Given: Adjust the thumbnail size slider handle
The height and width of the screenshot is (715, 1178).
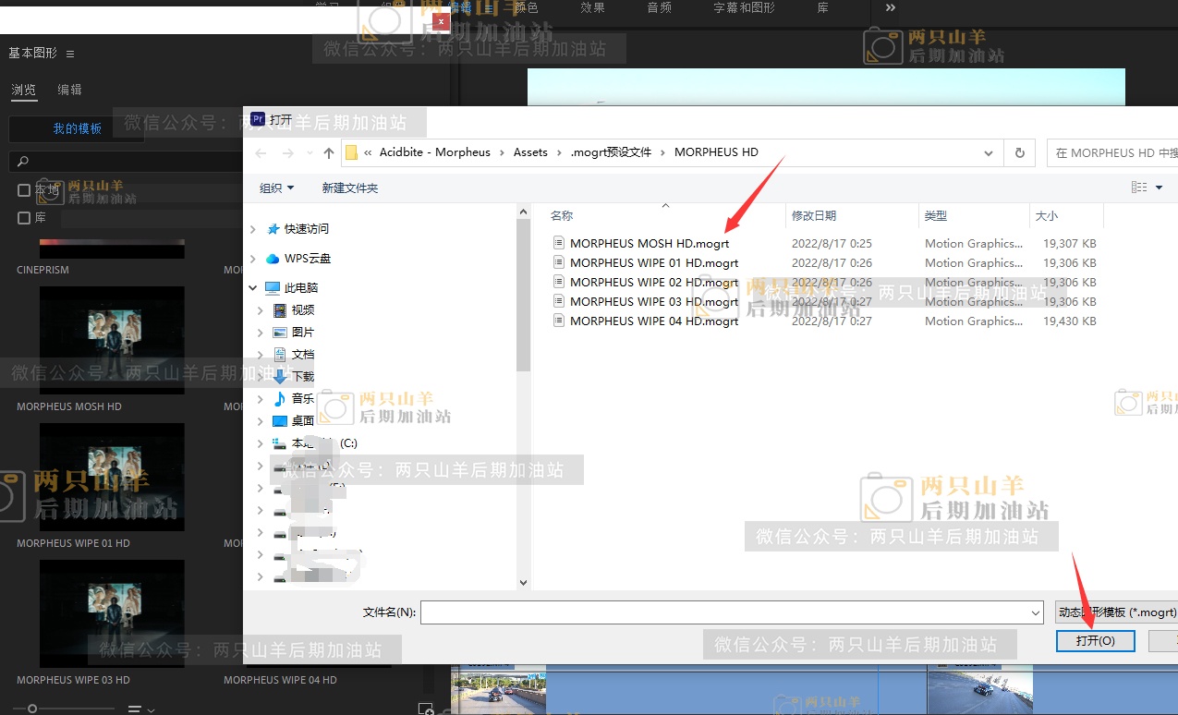Looking at the screenshot, I should click(32, 709).
